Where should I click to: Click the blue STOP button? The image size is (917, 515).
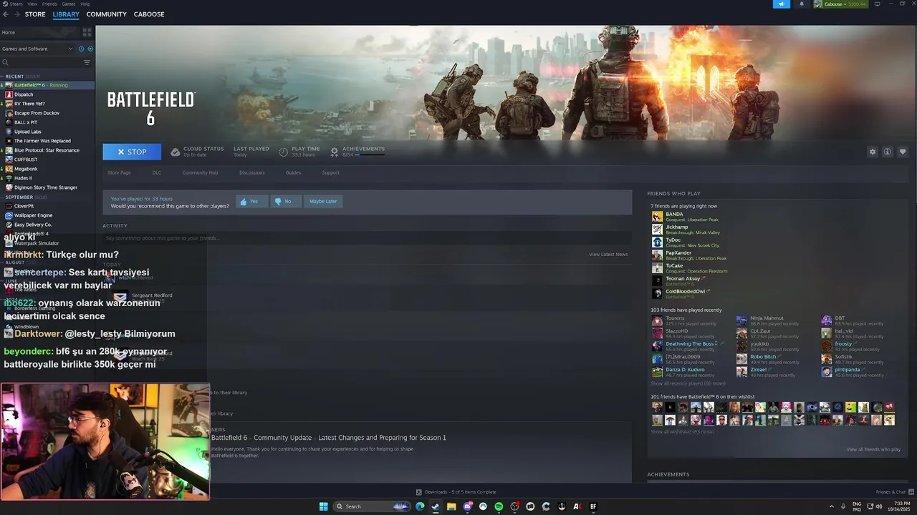[132, 152]
